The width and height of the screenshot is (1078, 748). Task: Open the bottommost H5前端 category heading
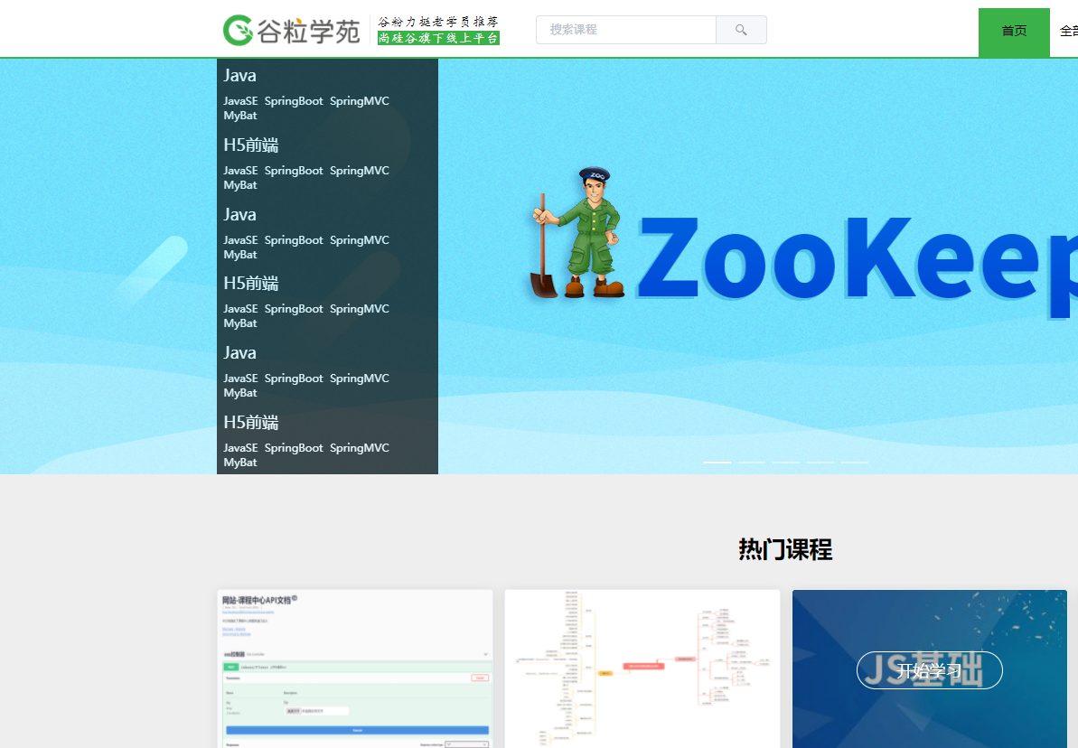pyautogui.click(x=251, y=422)
